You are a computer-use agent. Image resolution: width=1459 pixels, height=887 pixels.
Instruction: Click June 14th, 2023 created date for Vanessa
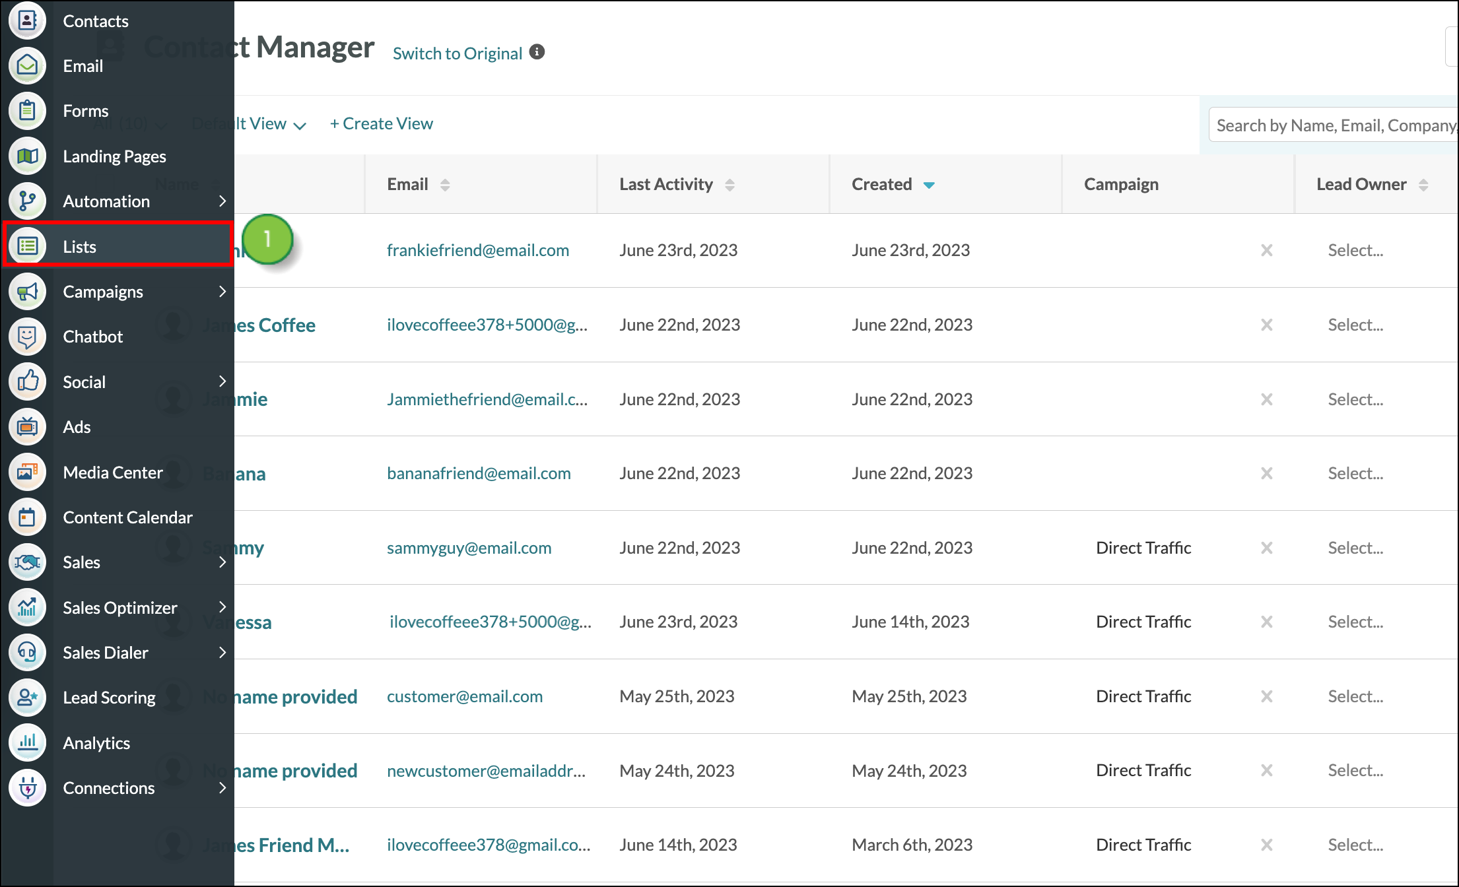click(x=910, y=622)
